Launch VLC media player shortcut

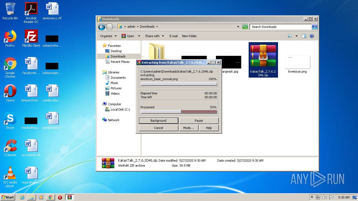point(10,177)
